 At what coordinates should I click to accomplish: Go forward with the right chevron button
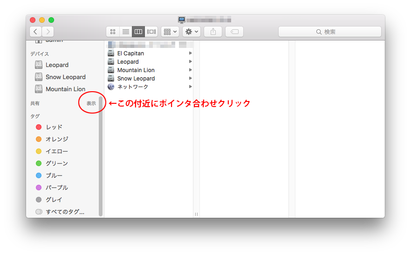click(x=48, y=32)
